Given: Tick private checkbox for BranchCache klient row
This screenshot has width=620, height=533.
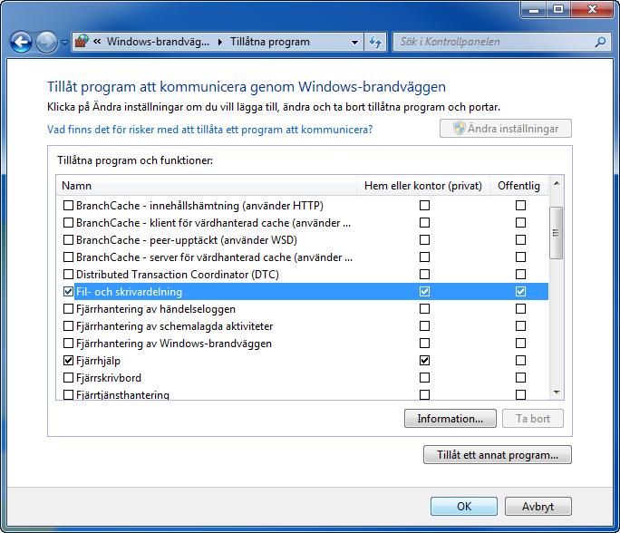Looking at the screenshot, I should point(425,223).
